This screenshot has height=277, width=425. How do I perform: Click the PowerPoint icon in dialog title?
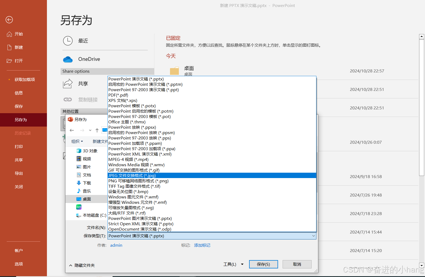tap(71, 119)
